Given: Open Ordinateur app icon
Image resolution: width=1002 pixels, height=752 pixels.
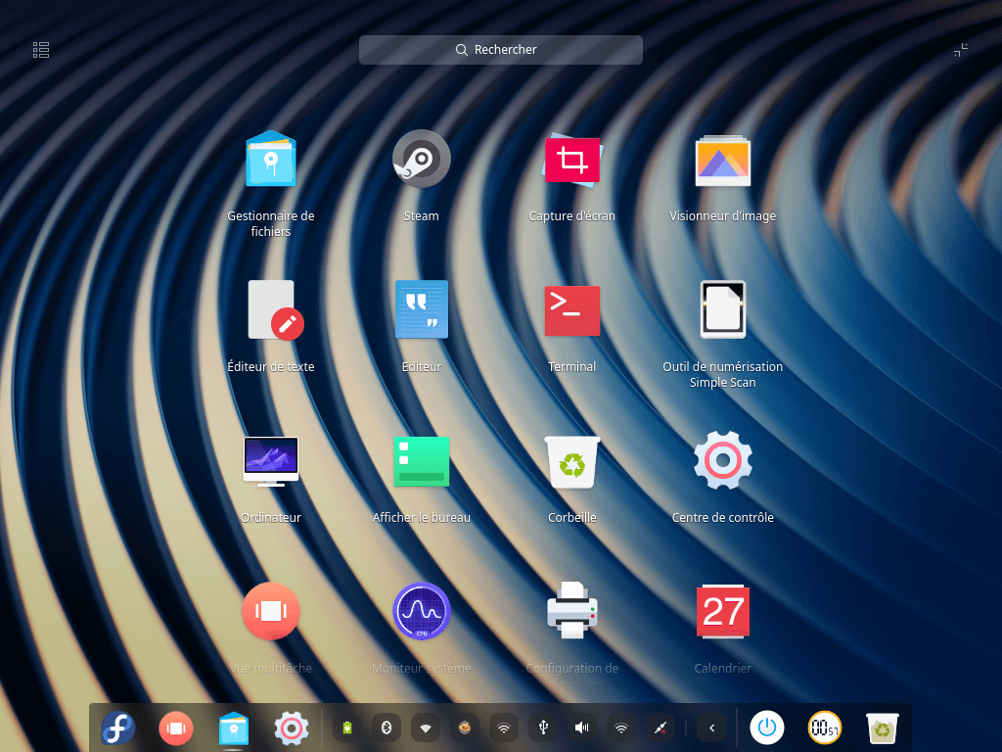Looking at the screenshot, I should (x=271, y=461).
